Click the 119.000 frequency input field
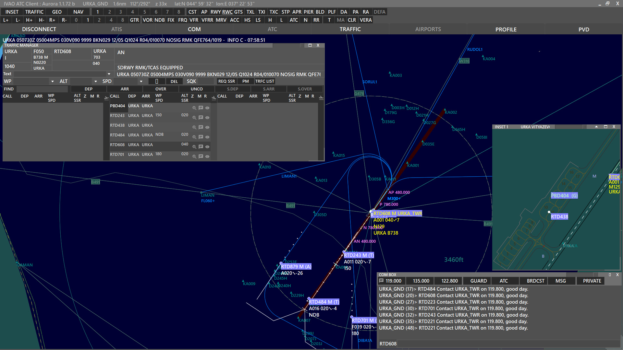623x350 pixels. 393,281
